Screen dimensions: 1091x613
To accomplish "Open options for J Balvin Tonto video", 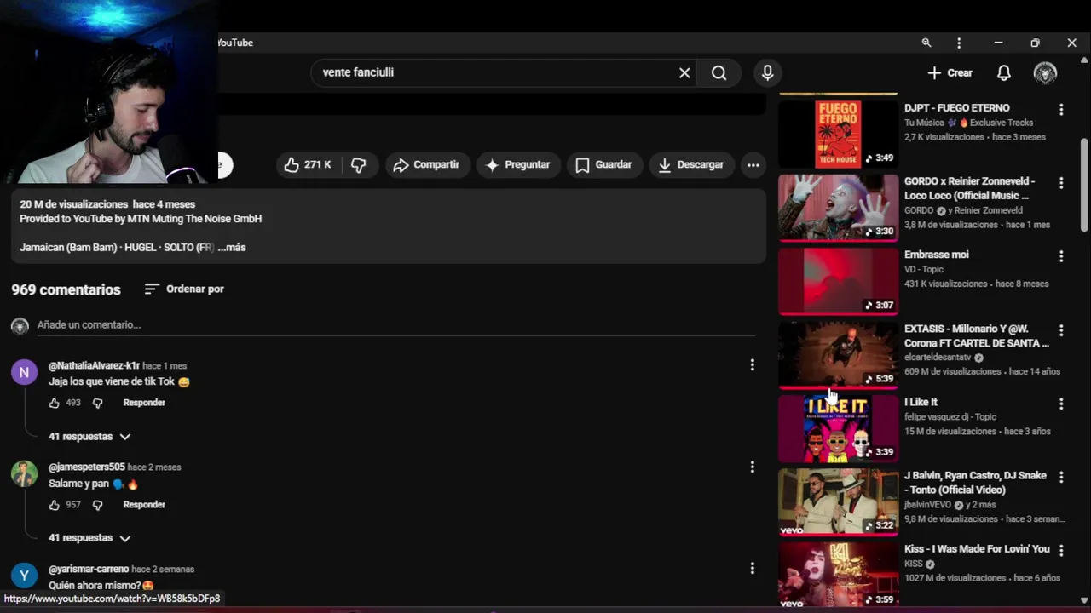I will click(1061, 477).
